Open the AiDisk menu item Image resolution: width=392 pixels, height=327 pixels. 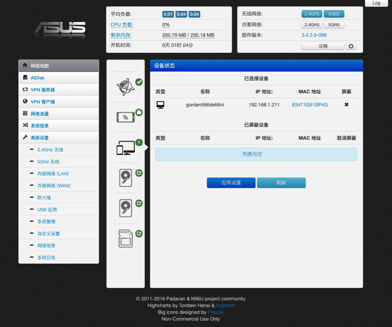[59, 78]
